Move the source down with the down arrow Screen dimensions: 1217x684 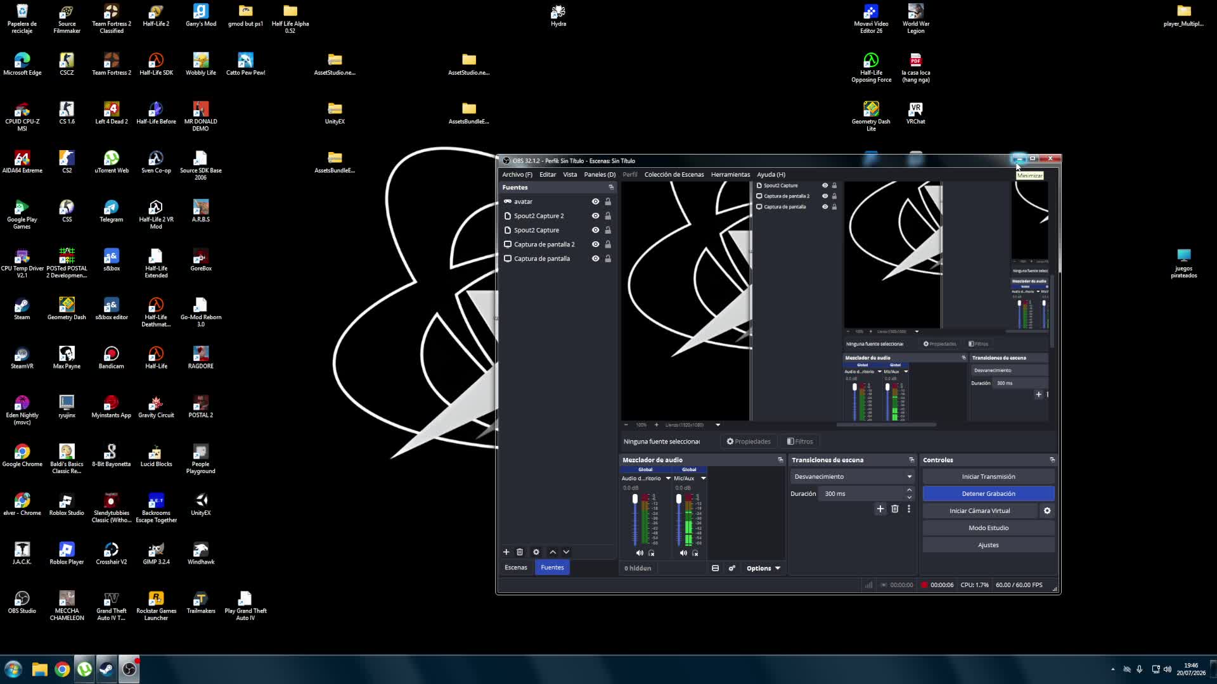coord(566,552)
